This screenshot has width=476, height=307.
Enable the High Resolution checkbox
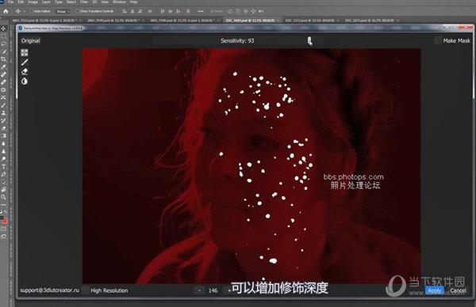pos(86,290)
